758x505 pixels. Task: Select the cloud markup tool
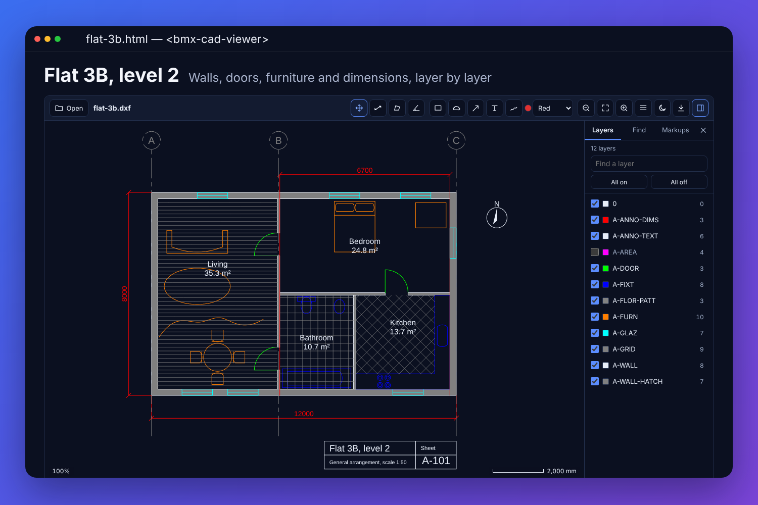pyautogui.click(x=456, y=108)
